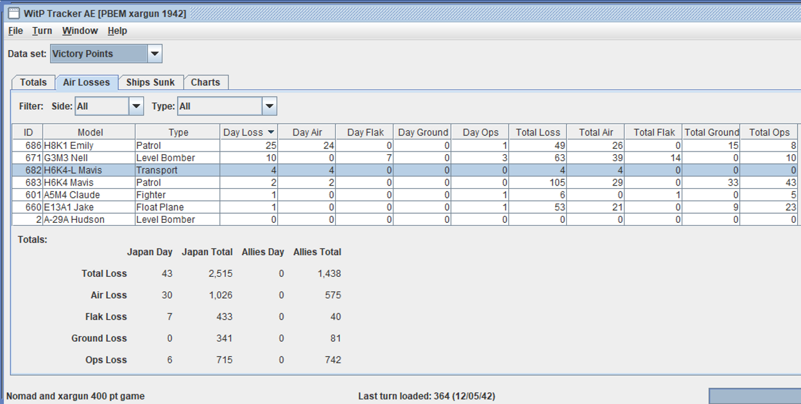Viewport: 801px width, 404px height.
Task: Sort by Total Flak column header
Action: [x=654, y=132]
